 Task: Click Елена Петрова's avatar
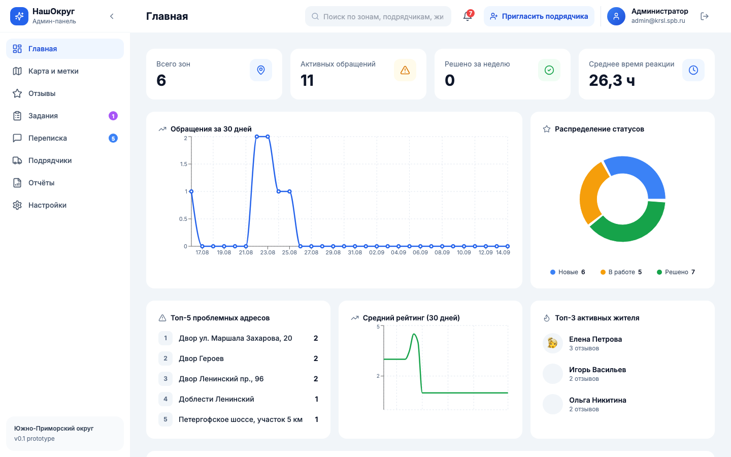point(553,343)
